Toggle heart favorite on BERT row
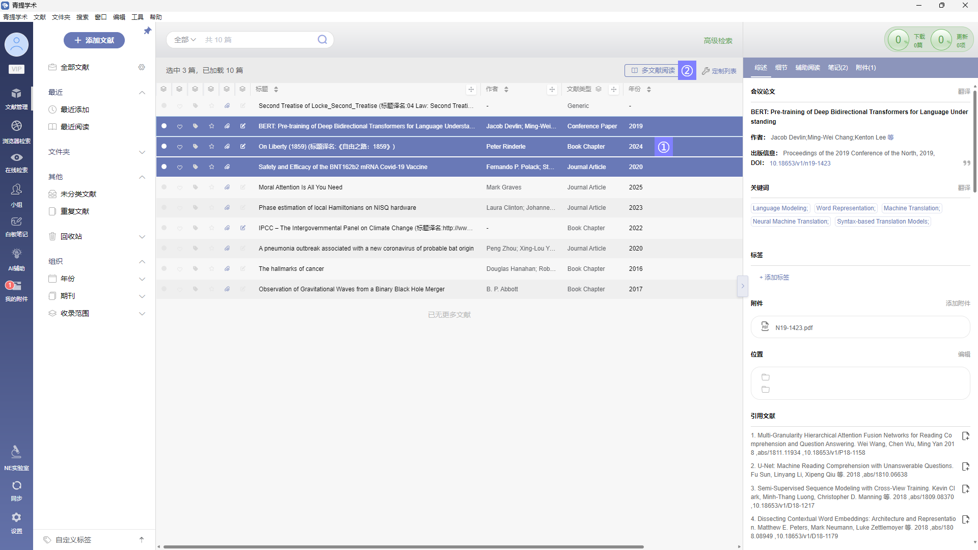The height and width of the screenshot is (550, 978). point(180,126)
